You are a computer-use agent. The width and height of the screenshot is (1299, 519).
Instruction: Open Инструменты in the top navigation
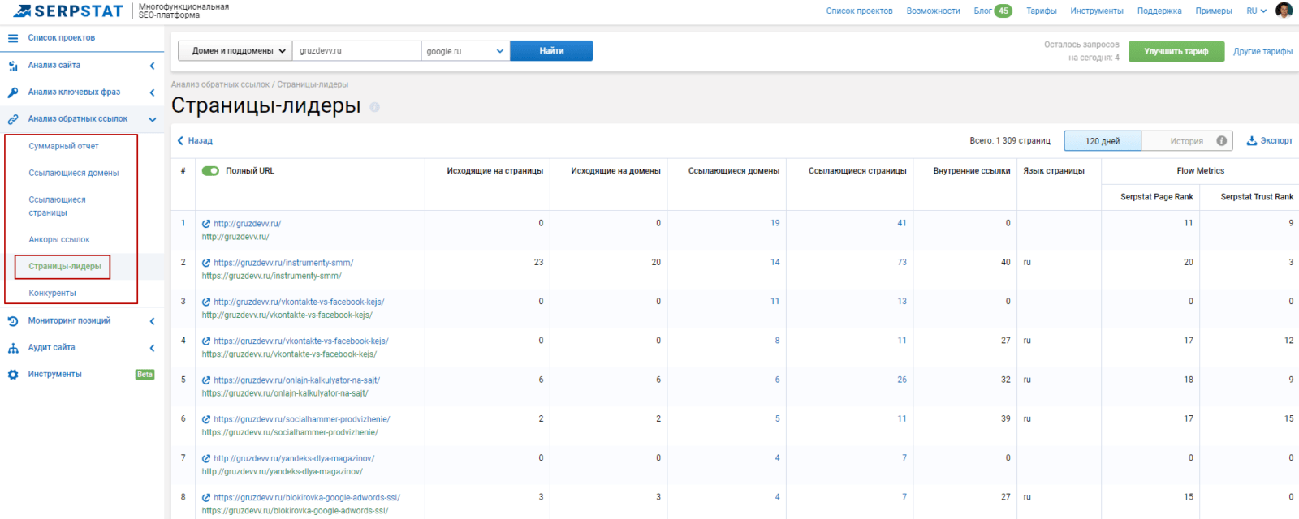[1097, 11]
